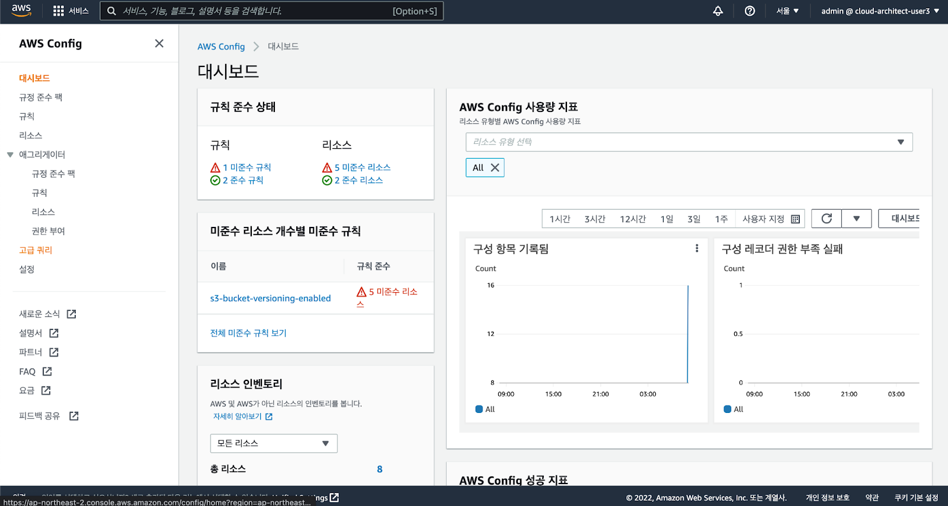Click the check icon next to 2 준수 리소스
Viewport: 948px width, 506px height.
coord(327,180)
